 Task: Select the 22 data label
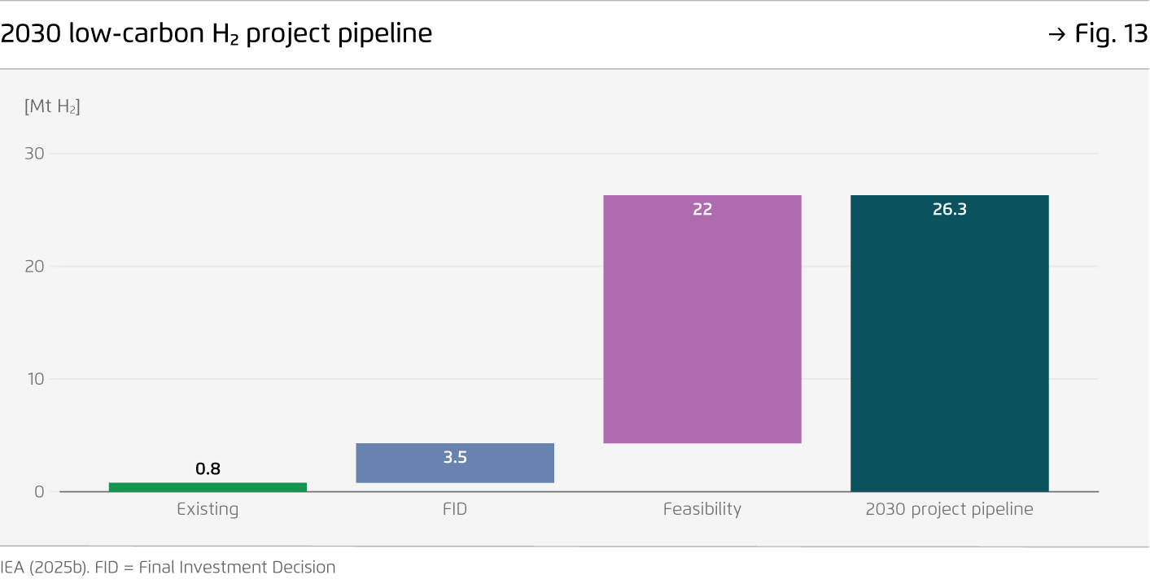coord(702,209)
